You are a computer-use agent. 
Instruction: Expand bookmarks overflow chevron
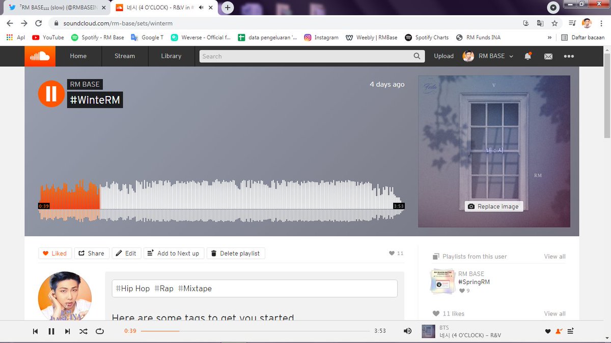pyautogui.click(x=549, y=38)
